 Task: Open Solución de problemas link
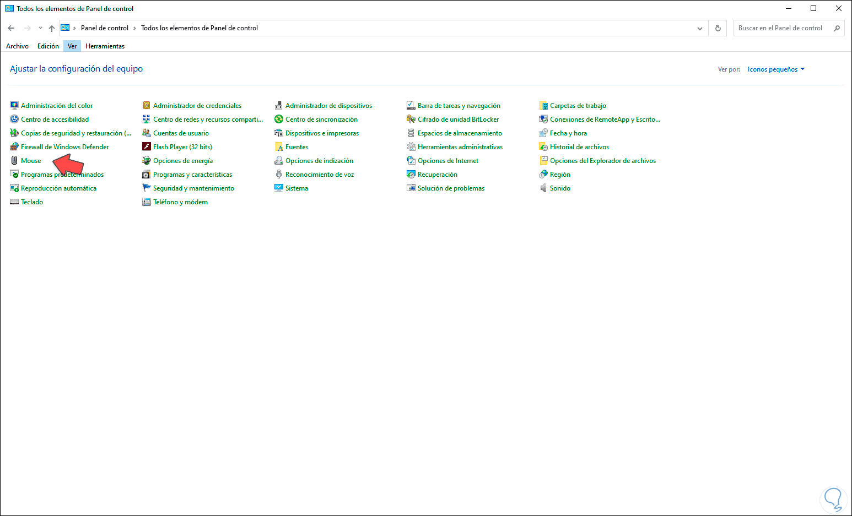(451, 188)
